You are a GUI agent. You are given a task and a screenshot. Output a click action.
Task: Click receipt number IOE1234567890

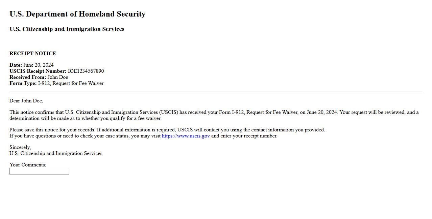[x=86, y=71]
